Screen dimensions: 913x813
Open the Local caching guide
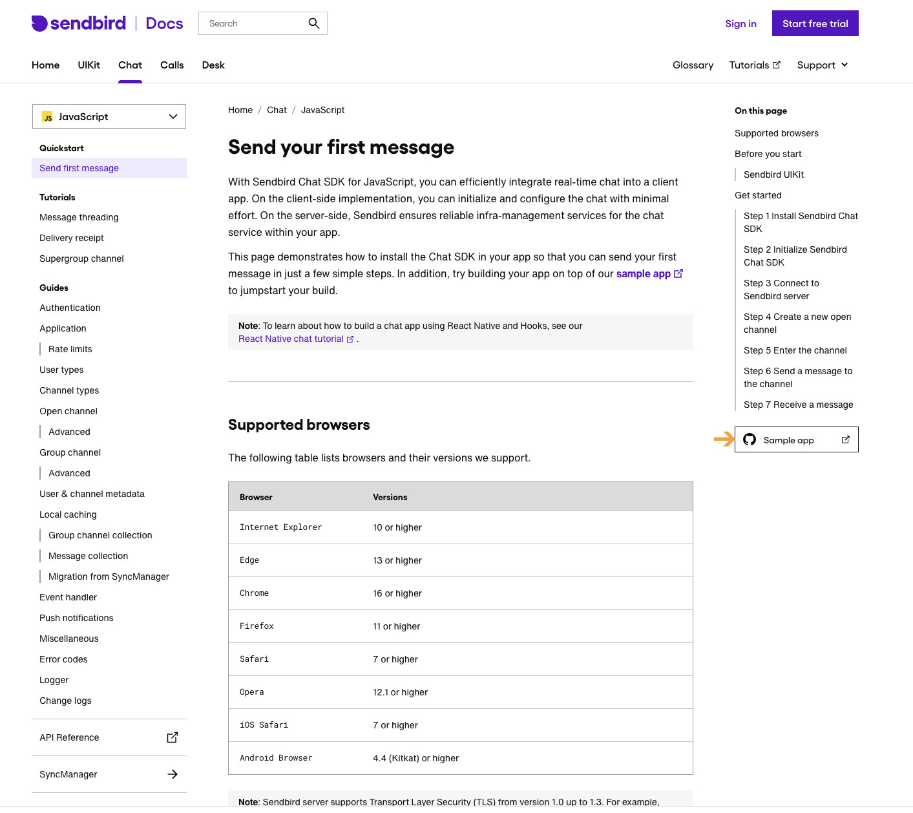click(68, 515)
